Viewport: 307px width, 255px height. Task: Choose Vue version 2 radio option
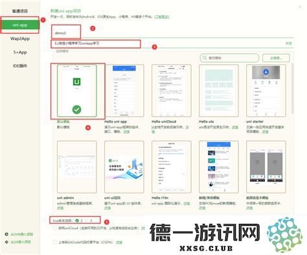[77, 221]
